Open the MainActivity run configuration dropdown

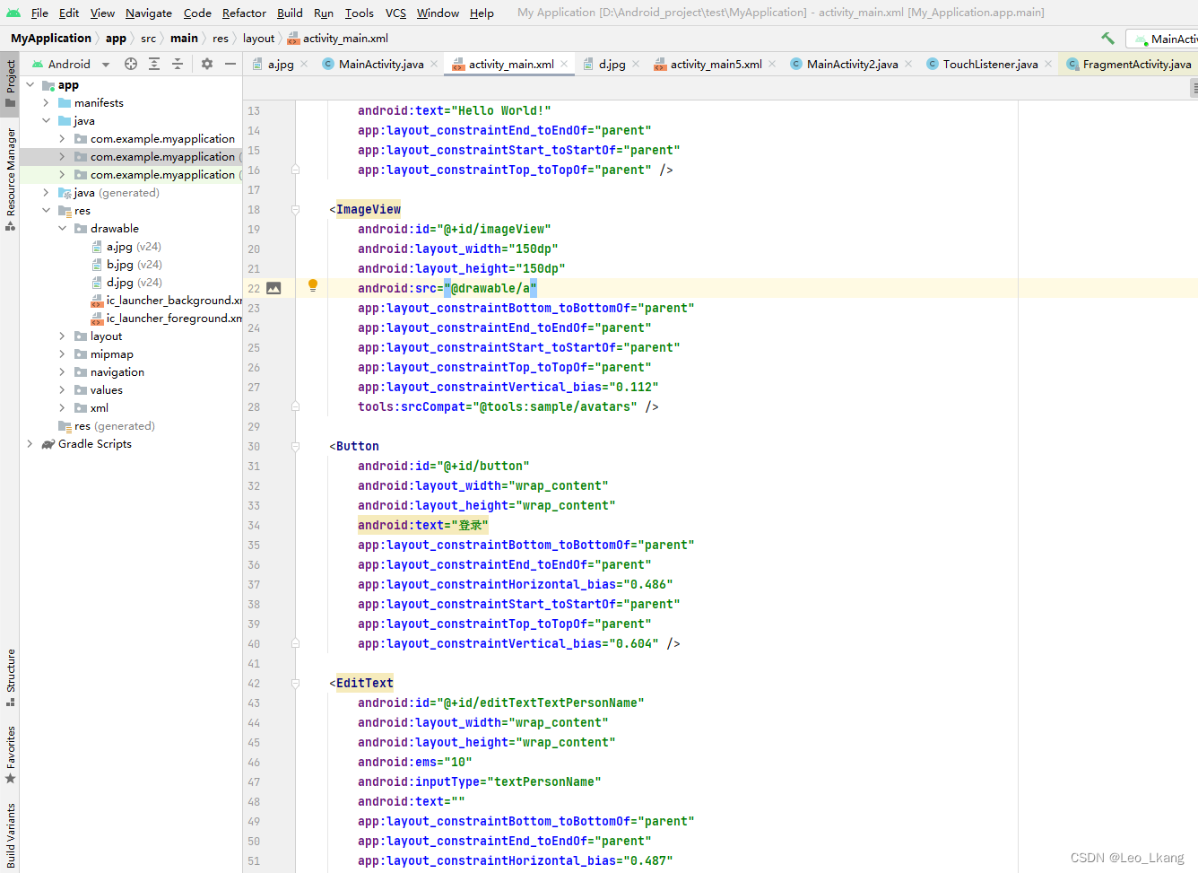tap(1163, 39)
